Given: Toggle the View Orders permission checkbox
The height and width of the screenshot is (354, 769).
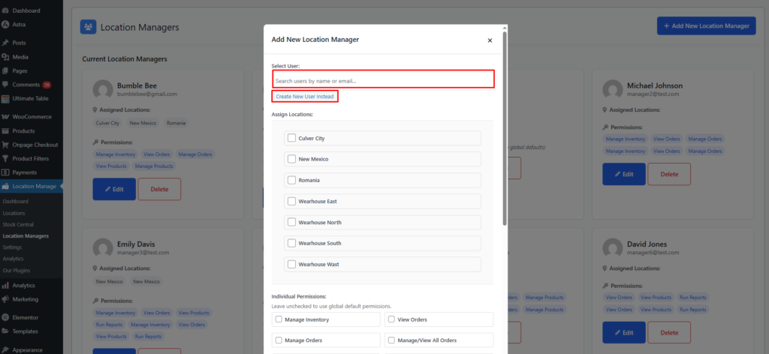Looking at the screenshot, I should (x=391, y=319).
